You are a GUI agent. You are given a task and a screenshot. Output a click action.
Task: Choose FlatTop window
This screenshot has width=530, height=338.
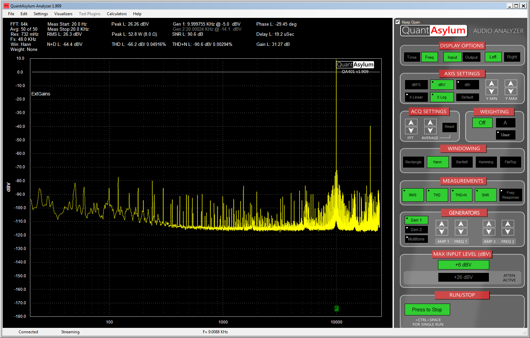(x=510, y=162)
